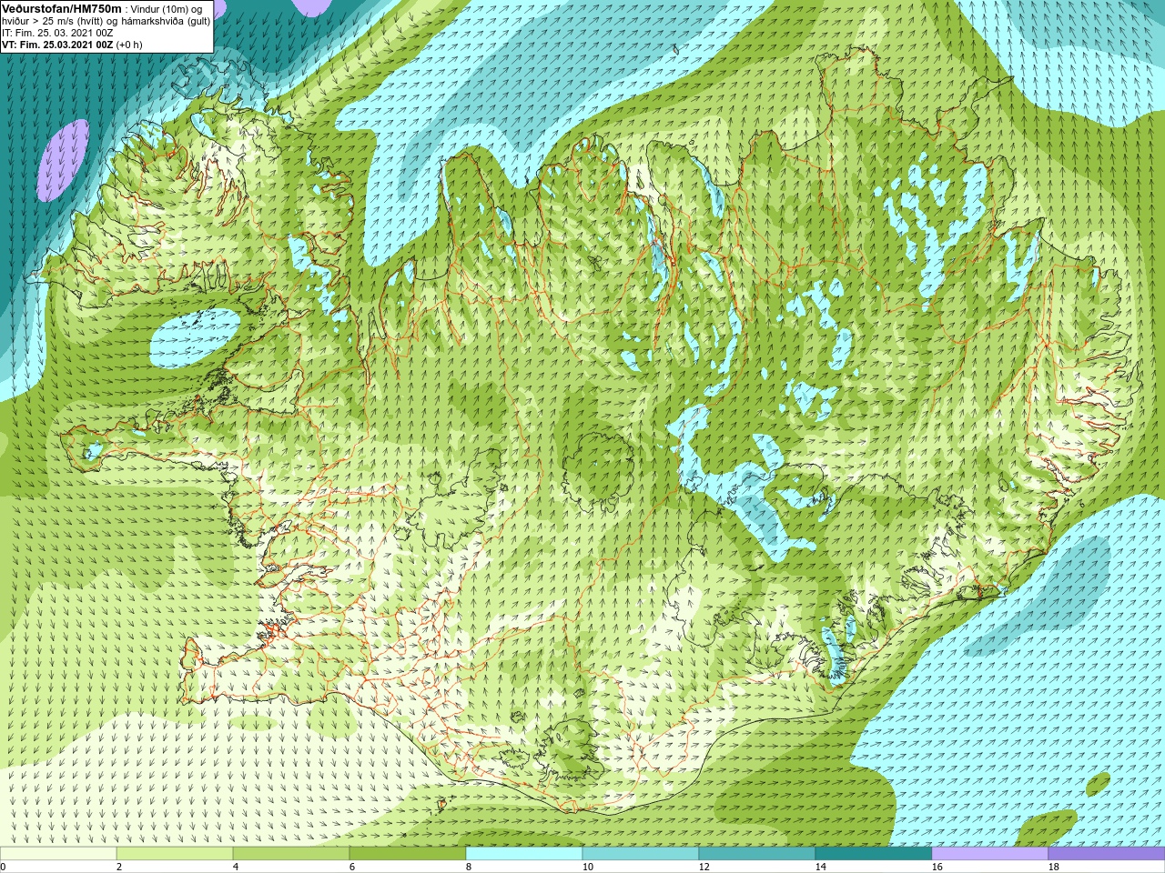Click the legend label "16"
Image resolution: width=1165 pixels, height=873 pixels.
pos(937,867)
